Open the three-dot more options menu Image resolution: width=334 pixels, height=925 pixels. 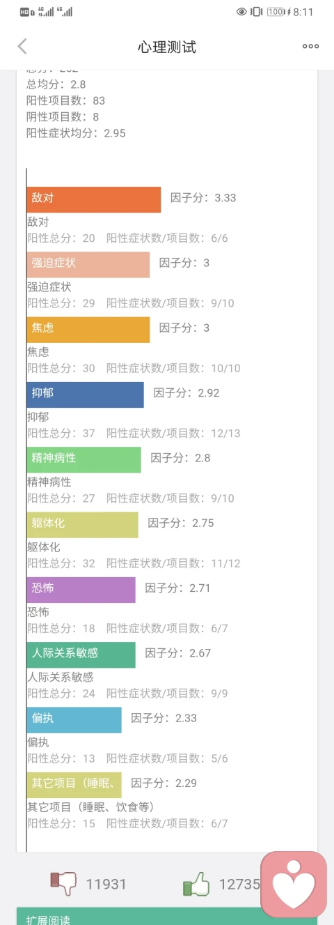310,47
